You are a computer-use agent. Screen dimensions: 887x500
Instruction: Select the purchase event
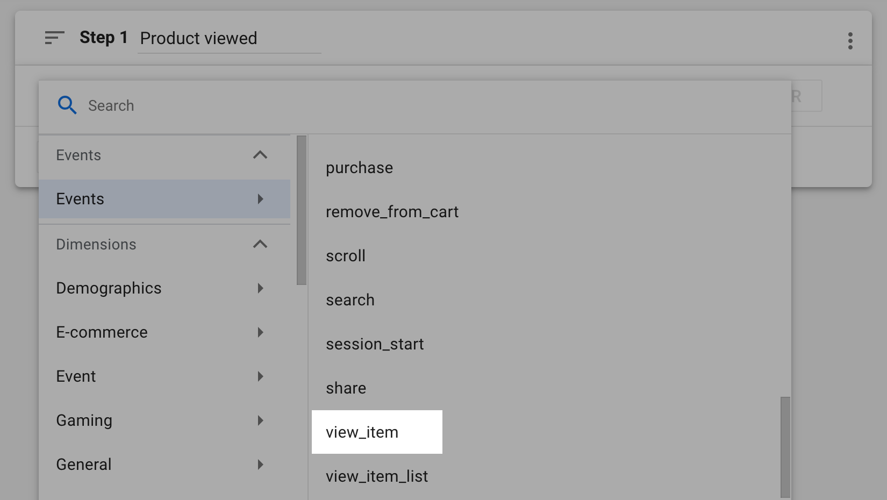359,167
